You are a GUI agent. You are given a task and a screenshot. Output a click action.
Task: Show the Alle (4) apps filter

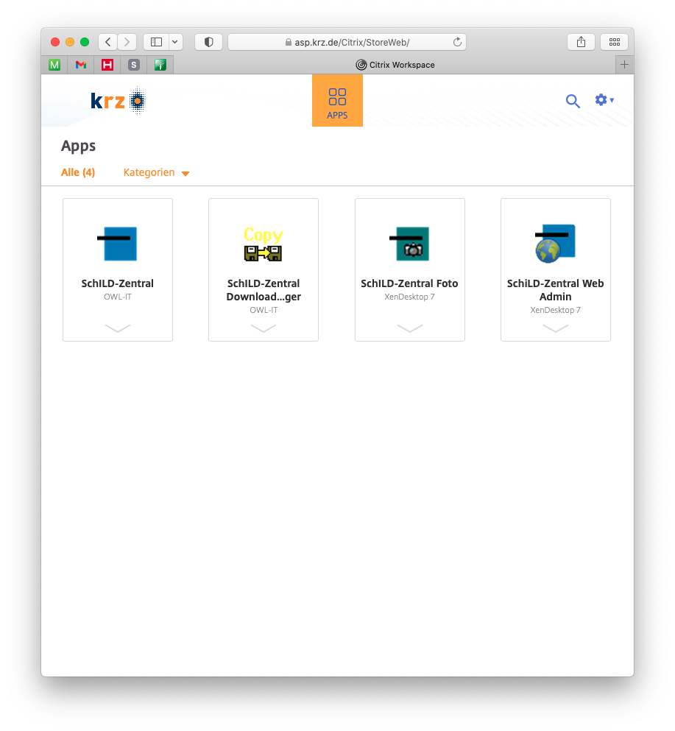click(x=78, y=172)
